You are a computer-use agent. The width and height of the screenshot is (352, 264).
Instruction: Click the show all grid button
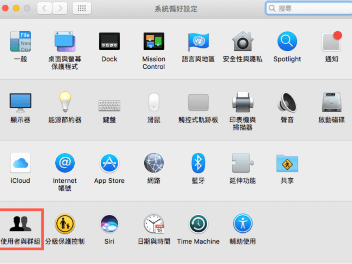point(82,8)
